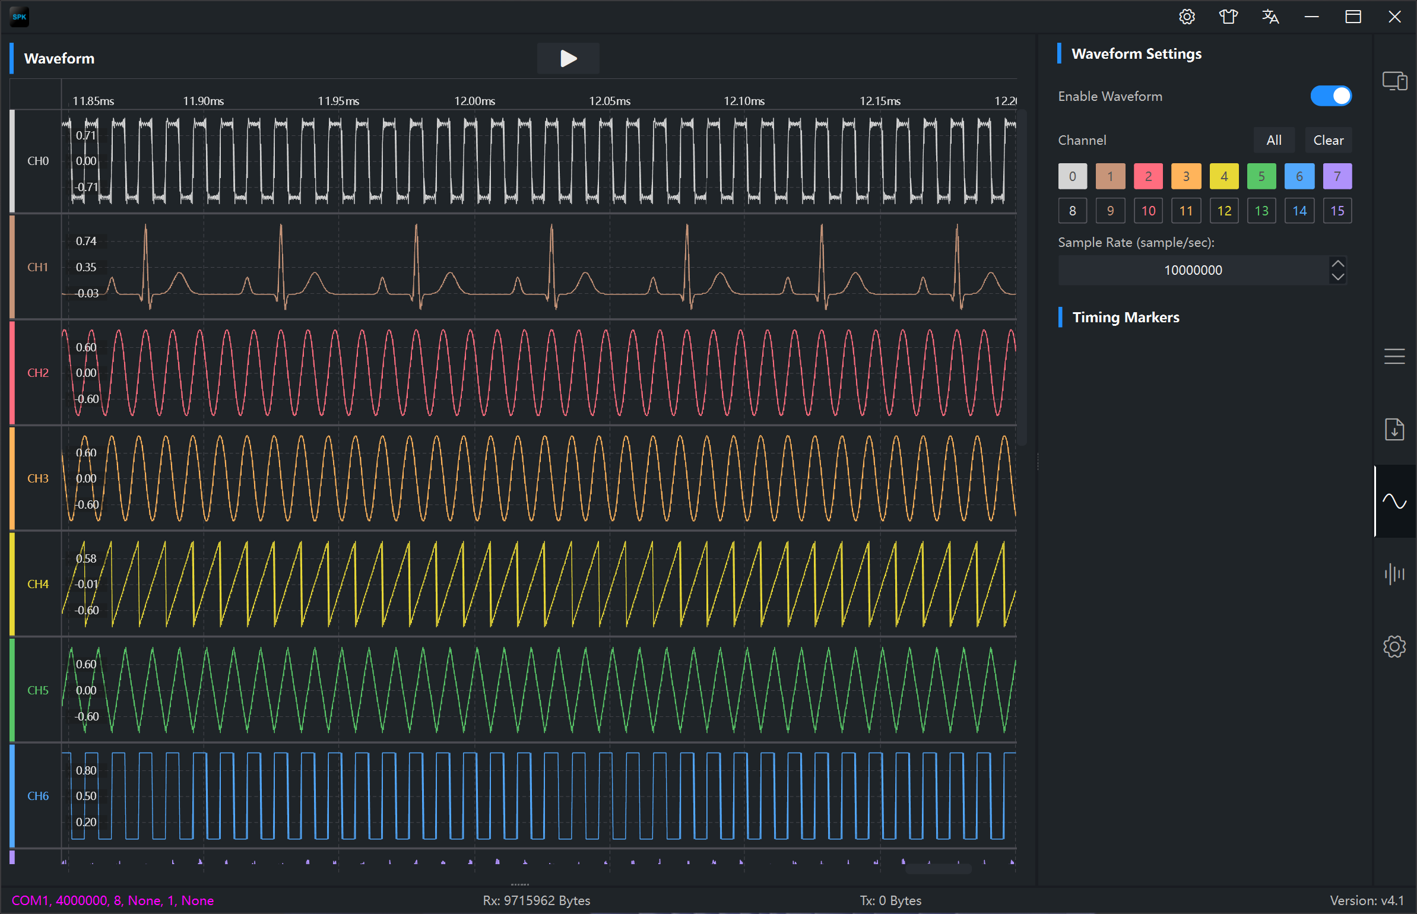This screenshot has width=1417, height=914.
Task: Start waveform playback with the play button
Action: click(568, 58)
